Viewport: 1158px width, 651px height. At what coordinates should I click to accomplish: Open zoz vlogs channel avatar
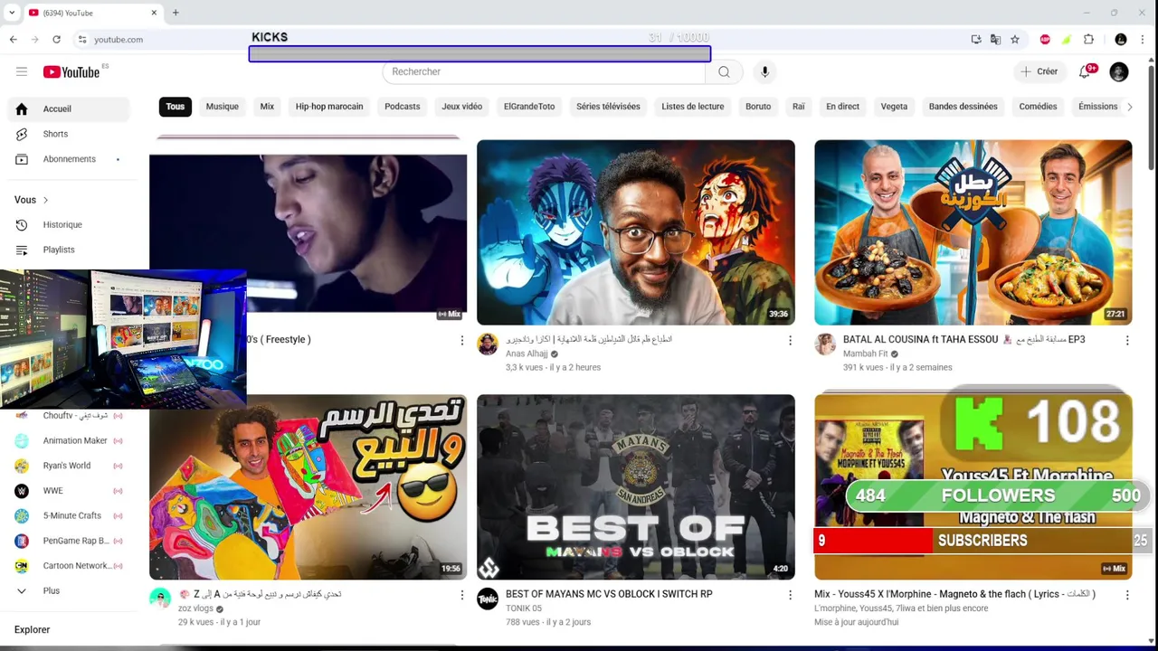point(160,599)
